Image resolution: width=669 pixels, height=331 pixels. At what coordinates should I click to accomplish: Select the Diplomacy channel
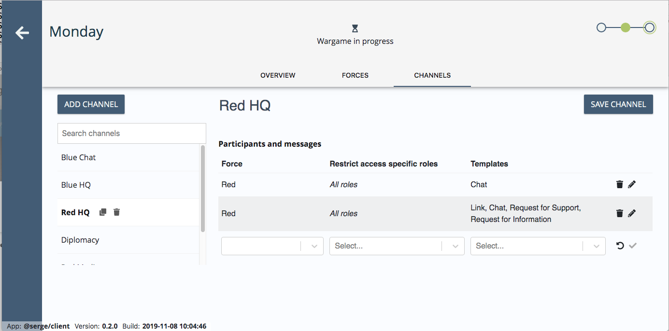128,240
